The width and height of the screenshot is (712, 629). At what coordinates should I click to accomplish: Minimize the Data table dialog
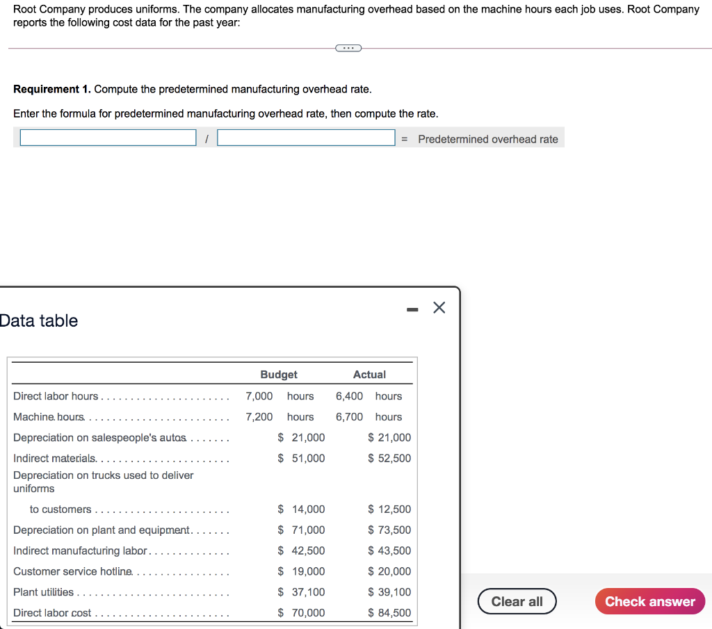(x=412, y=309)
